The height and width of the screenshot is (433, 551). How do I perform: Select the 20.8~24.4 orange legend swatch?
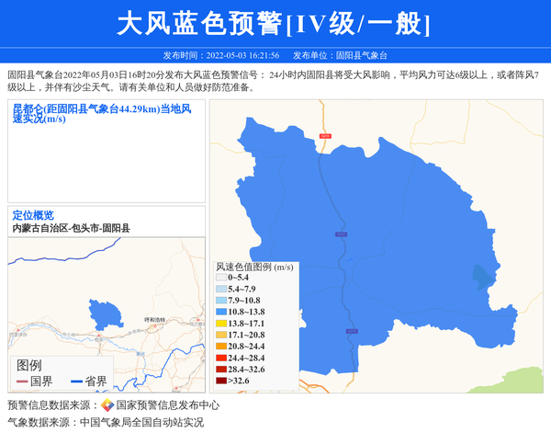pyautogui.click(x=220, y=347)
